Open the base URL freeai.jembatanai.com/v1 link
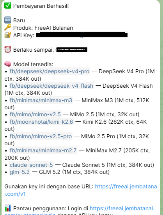 (x=126, y=186)
